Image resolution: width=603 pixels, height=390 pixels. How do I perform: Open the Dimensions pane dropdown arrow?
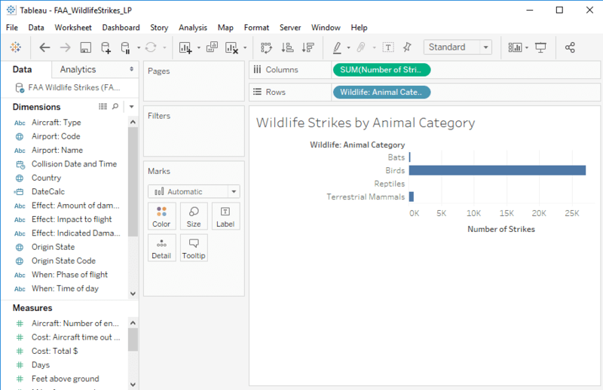coord(131,106)
